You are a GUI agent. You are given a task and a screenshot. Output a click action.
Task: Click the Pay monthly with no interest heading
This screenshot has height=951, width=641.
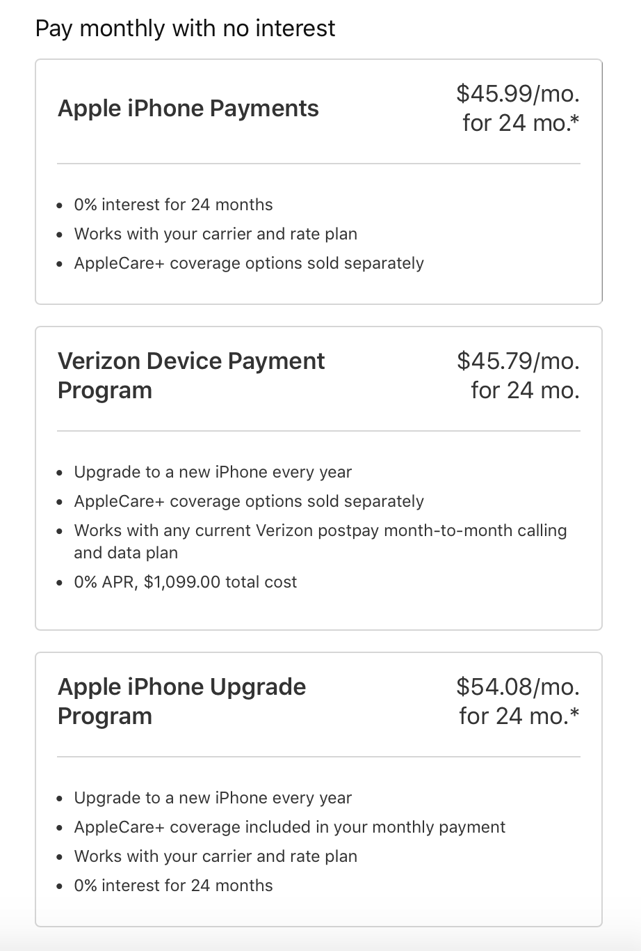[185, 29]
